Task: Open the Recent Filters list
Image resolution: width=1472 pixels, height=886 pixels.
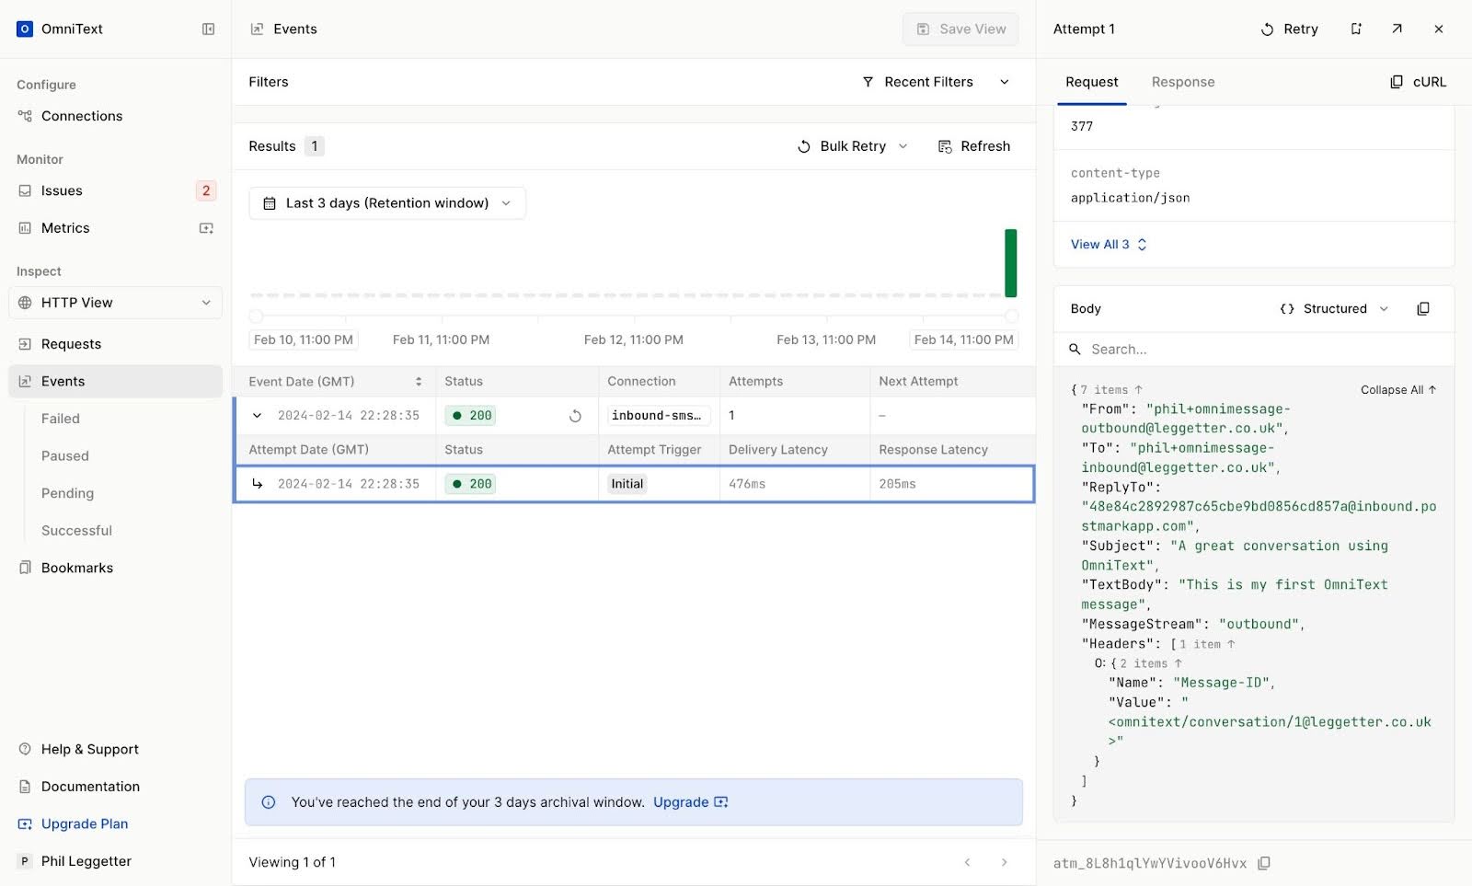Action: click(917, 82)
